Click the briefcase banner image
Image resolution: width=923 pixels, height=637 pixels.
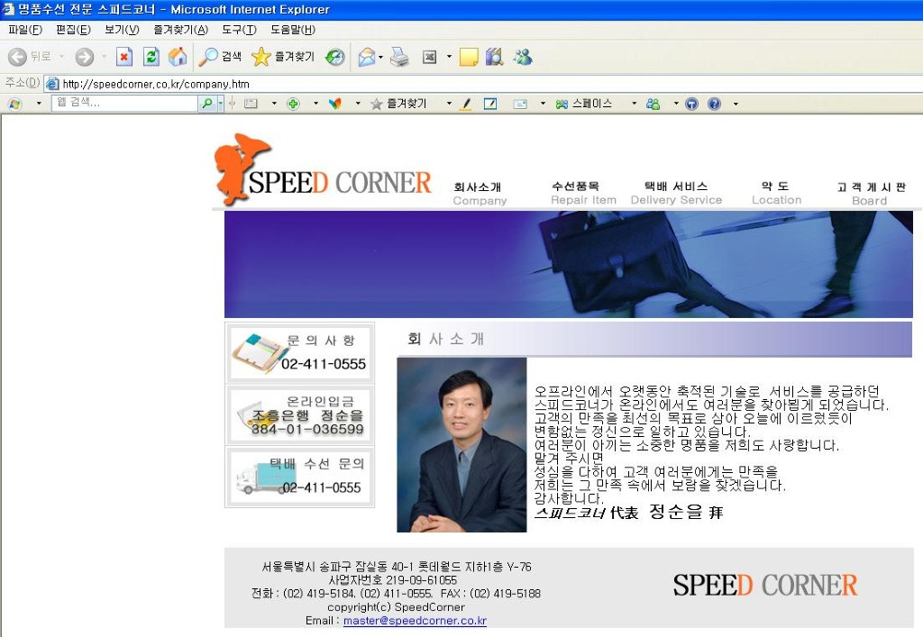[x=569, y=264]
